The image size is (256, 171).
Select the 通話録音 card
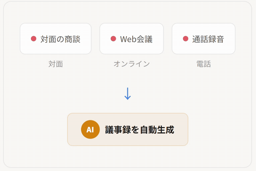click(203, 39)
